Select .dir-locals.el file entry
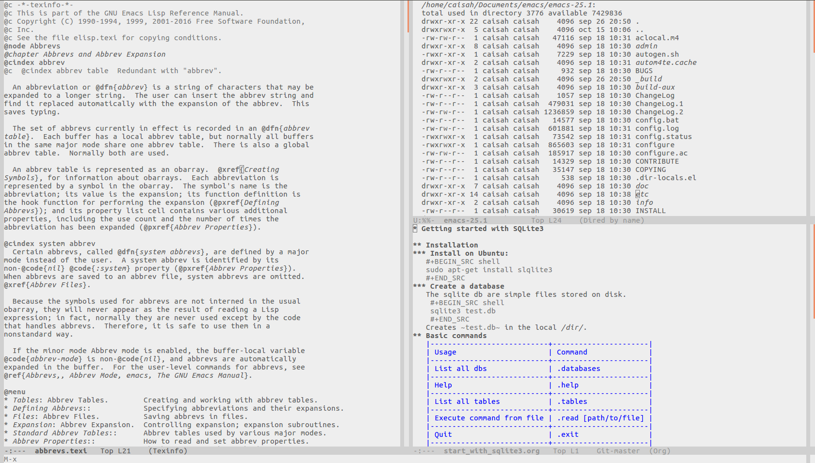 point(666,178)
